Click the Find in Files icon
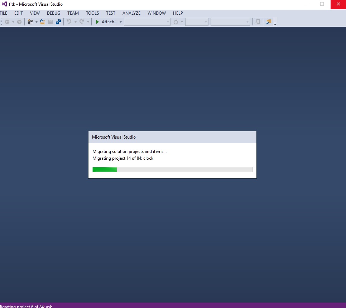 pos(269,22)
